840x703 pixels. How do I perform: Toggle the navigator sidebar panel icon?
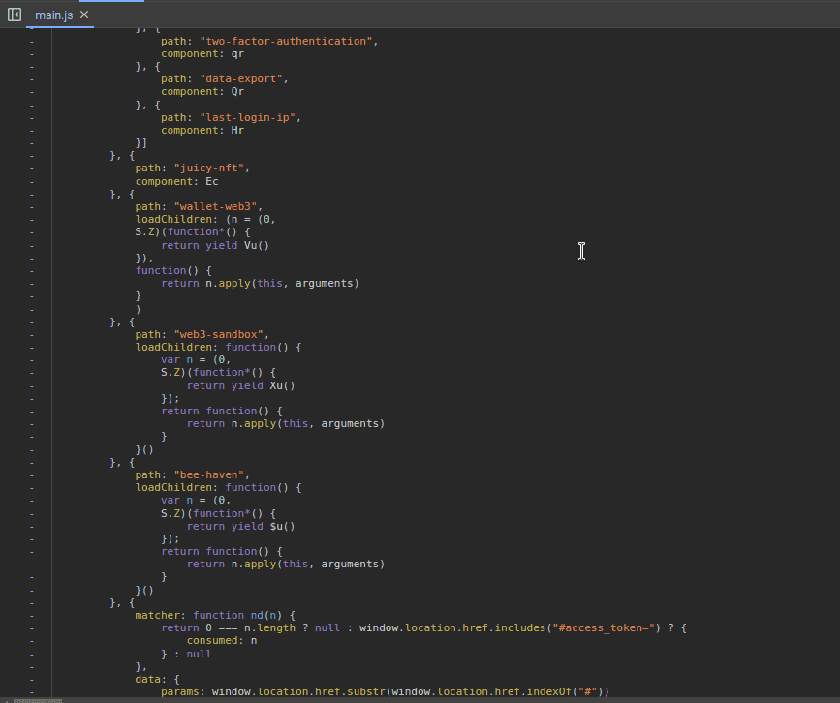(x=15, y=15)
